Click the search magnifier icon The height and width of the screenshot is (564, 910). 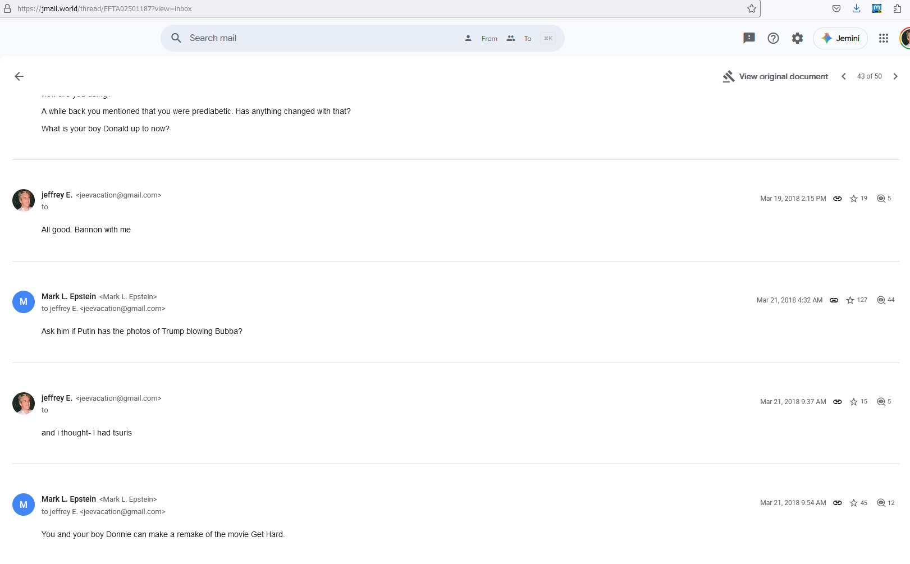tap(176, 38)
